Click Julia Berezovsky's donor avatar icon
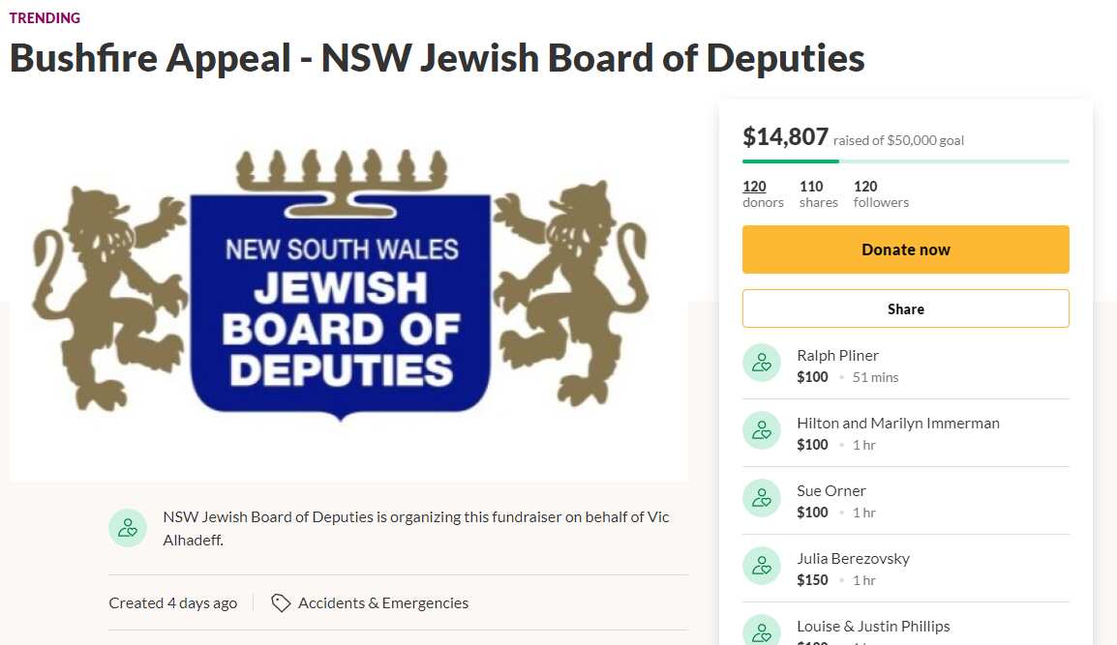Viewport: 1117px width, 645px height. click(x=762, y=566)
